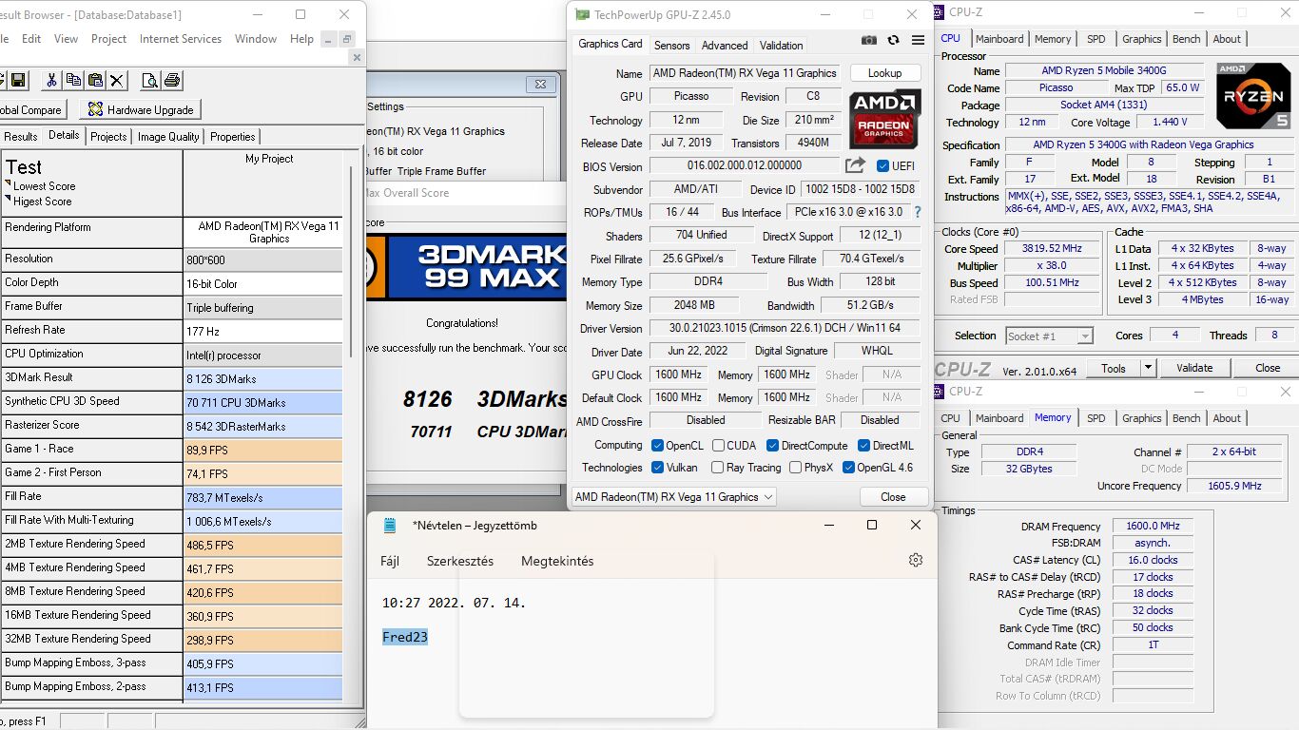Select the 3DMark Result value 8 126 3DMarks

coord(262,378)
